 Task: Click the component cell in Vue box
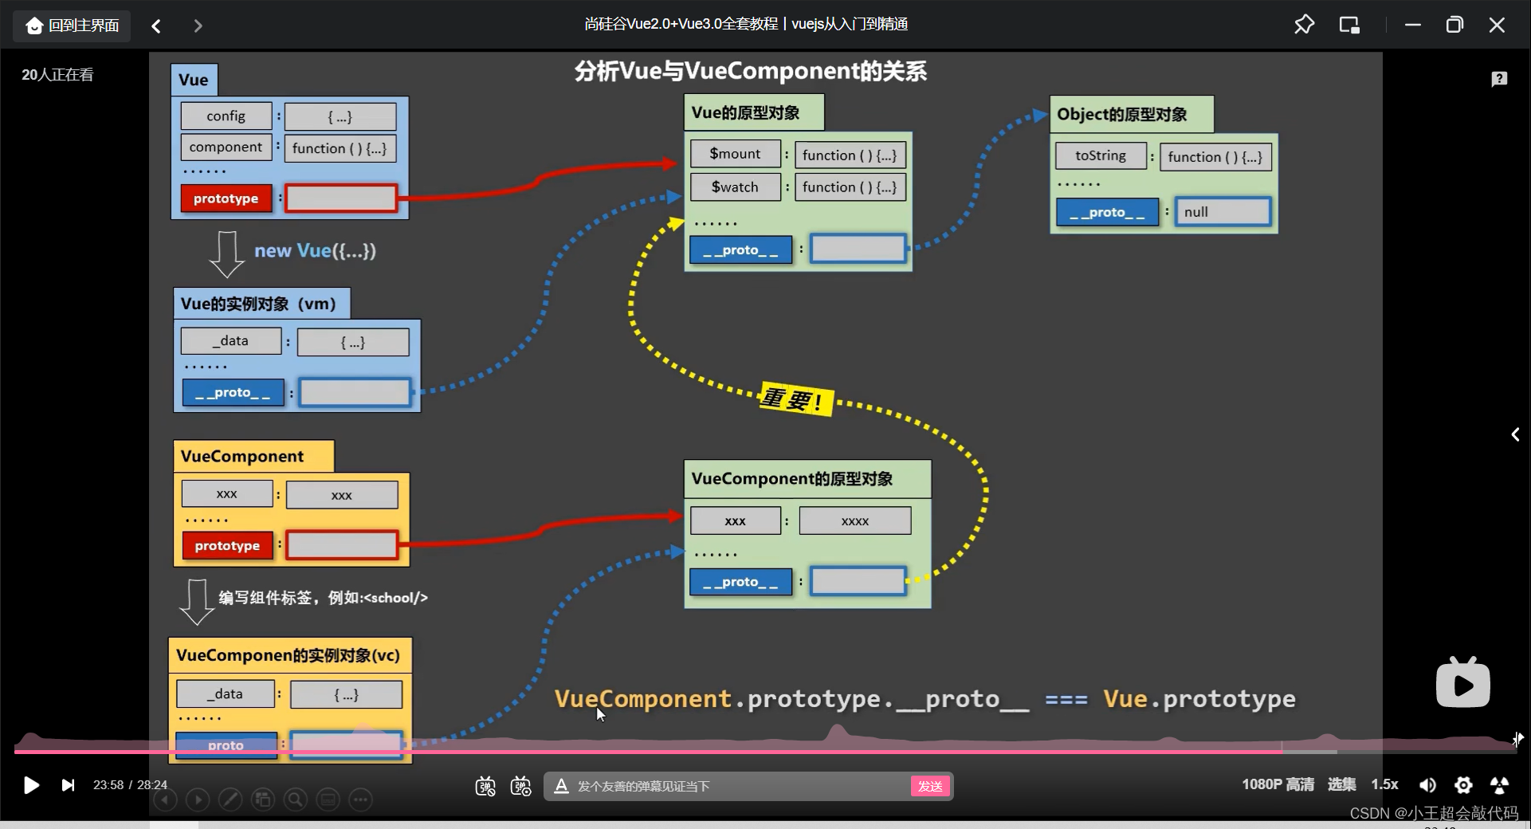tap(226, 147)
